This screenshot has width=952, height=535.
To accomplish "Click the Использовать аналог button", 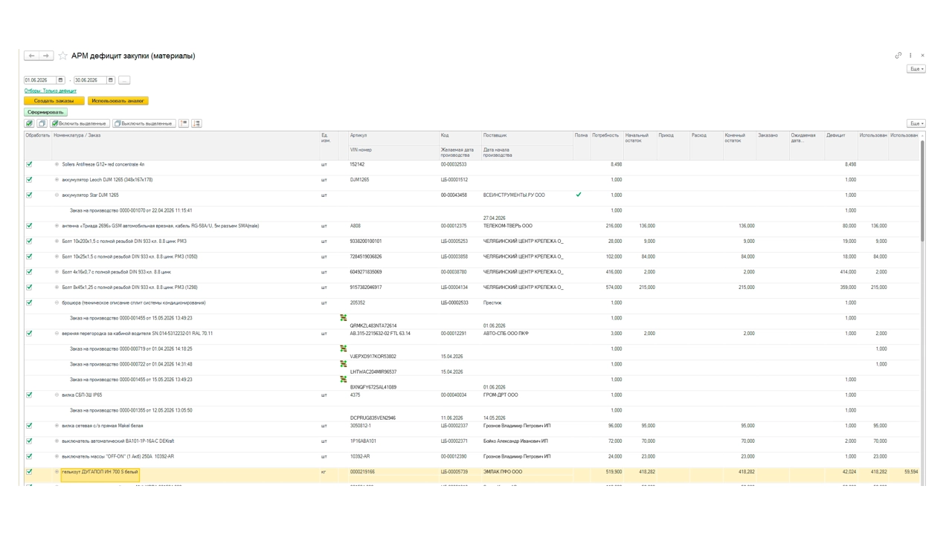I will pos(118,100).
